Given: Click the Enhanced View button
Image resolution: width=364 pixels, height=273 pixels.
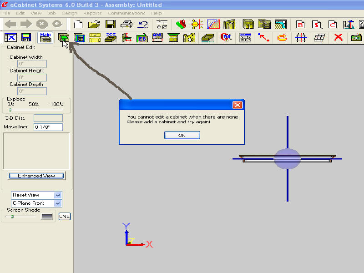Looking at the screenshot, I should pos(36,176).
